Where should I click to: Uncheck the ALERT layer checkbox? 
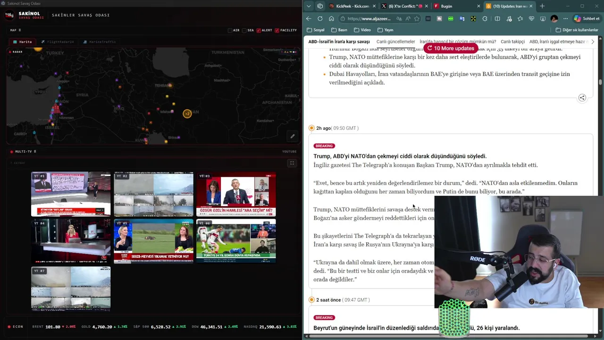point(259,30)
